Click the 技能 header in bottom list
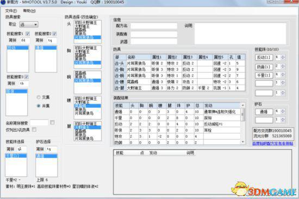The width and height of the screenshot is (299, 199). 120,153
